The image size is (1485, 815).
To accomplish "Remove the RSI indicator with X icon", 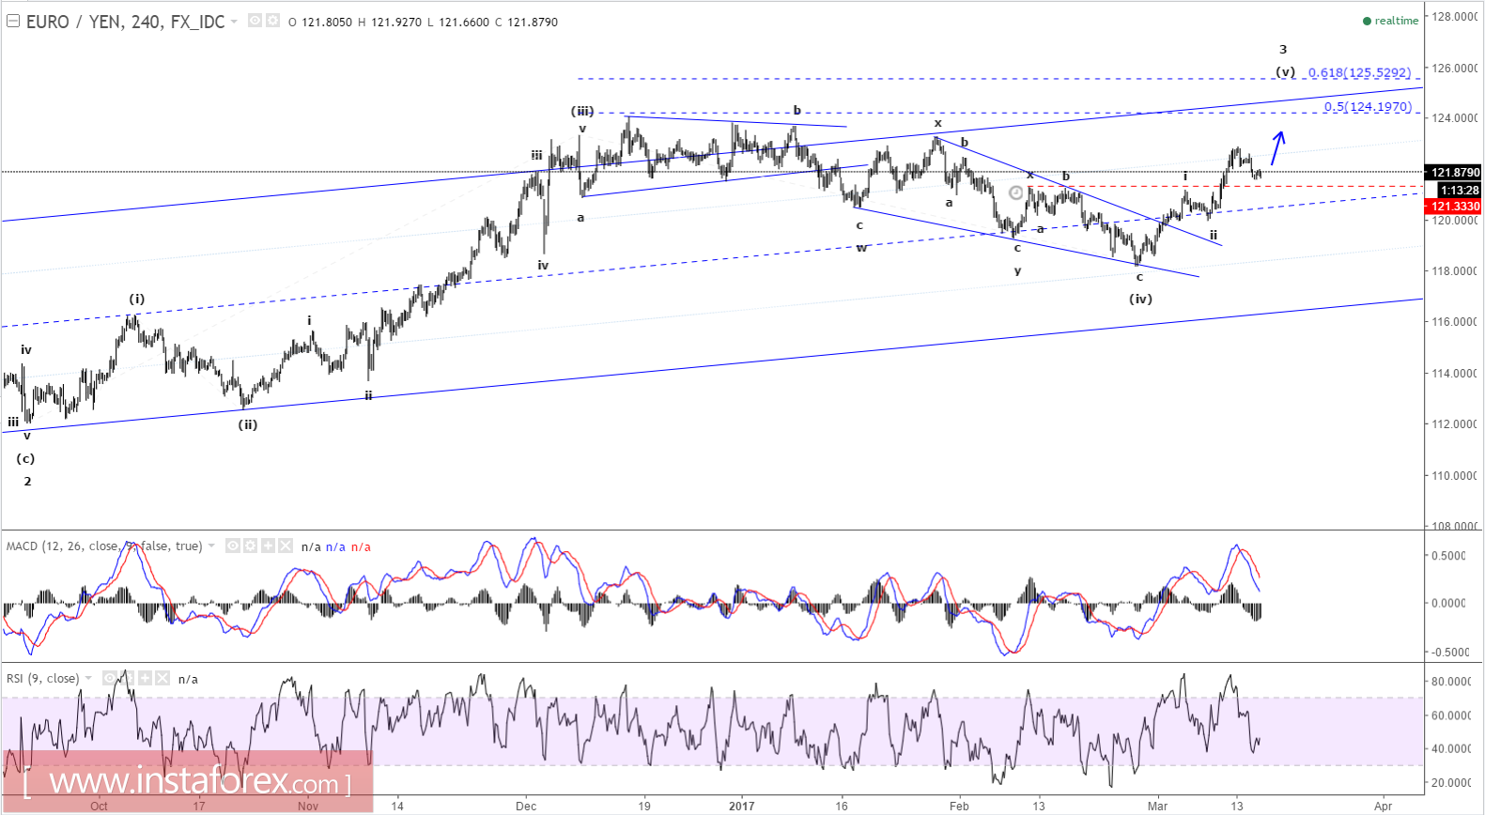I will [x=162, y=678].
